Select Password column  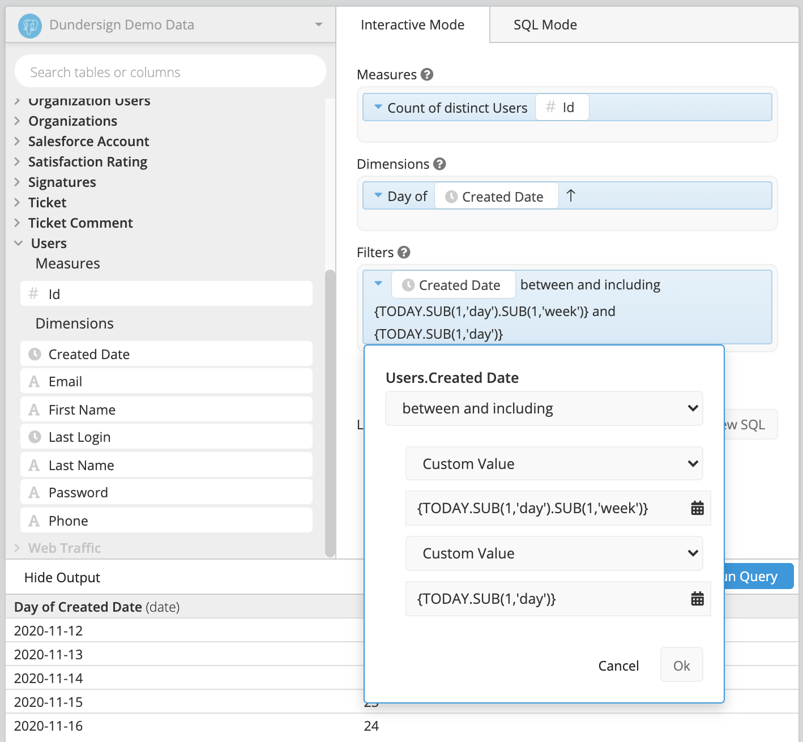pos(166,492)
